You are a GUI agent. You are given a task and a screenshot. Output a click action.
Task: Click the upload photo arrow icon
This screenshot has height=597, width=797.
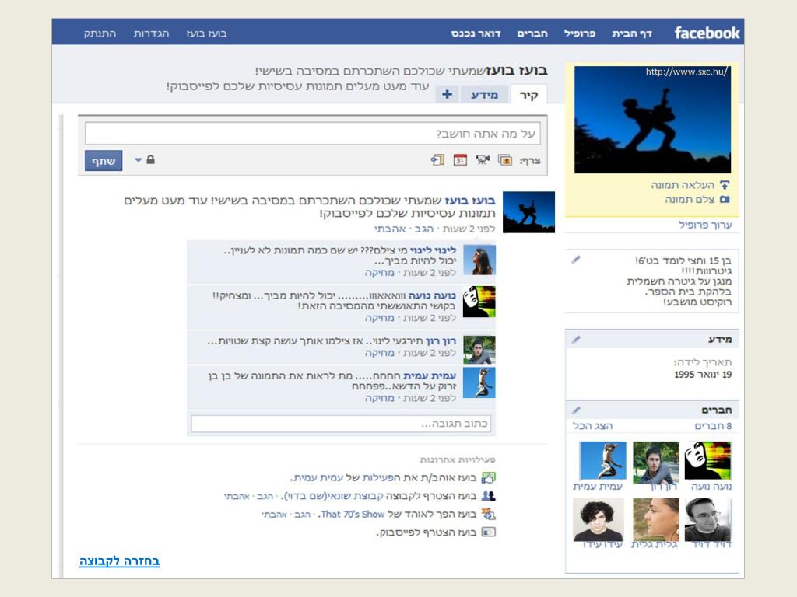tap(725, 185)
